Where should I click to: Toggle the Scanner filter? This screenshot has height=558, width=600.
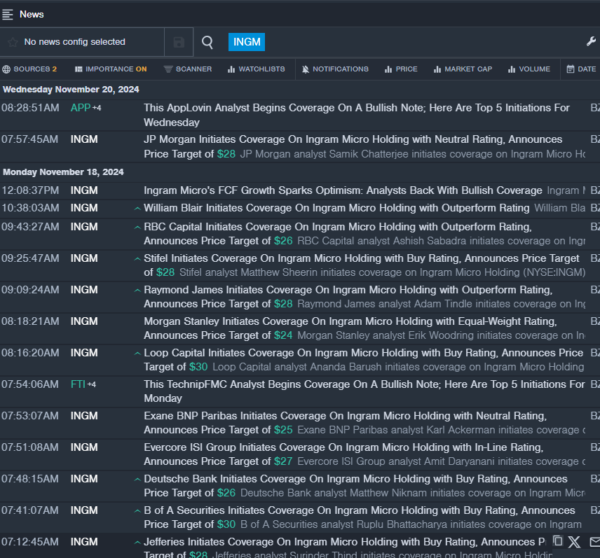point(187,69)
